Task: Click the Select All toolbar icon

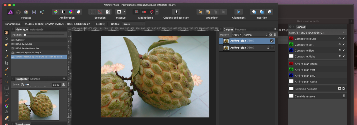Action: 92,12
